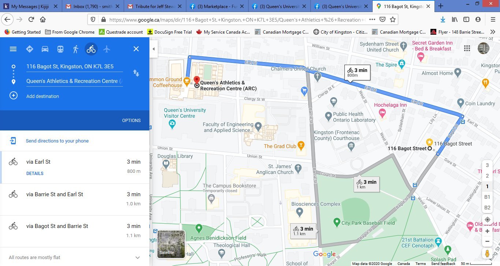
Task: Open Firefox downloads panel
Action: (x=443, y=19)
